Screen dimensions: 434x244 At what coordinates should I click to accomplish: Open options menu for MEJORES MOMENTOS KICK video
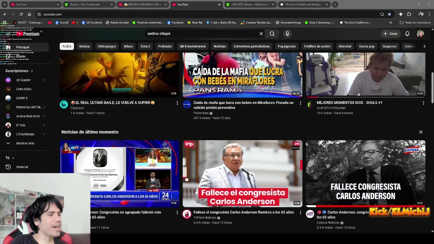point(423,103)
